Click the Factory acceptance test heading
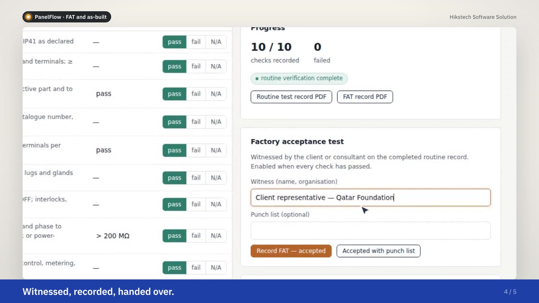Screen dimensions: 539x303 (297, 142)
